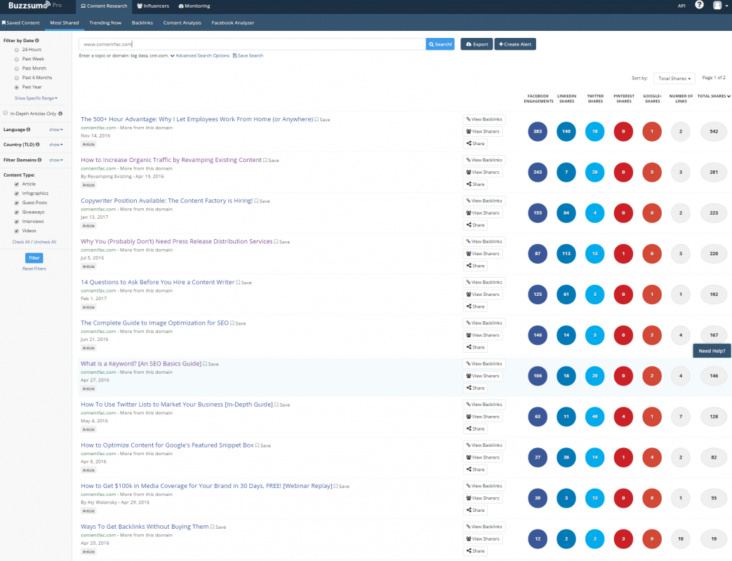The height and width of the screenshot is (561, 732).
Task: Expand Show Specific Range date options
Action: coord(36,98)
